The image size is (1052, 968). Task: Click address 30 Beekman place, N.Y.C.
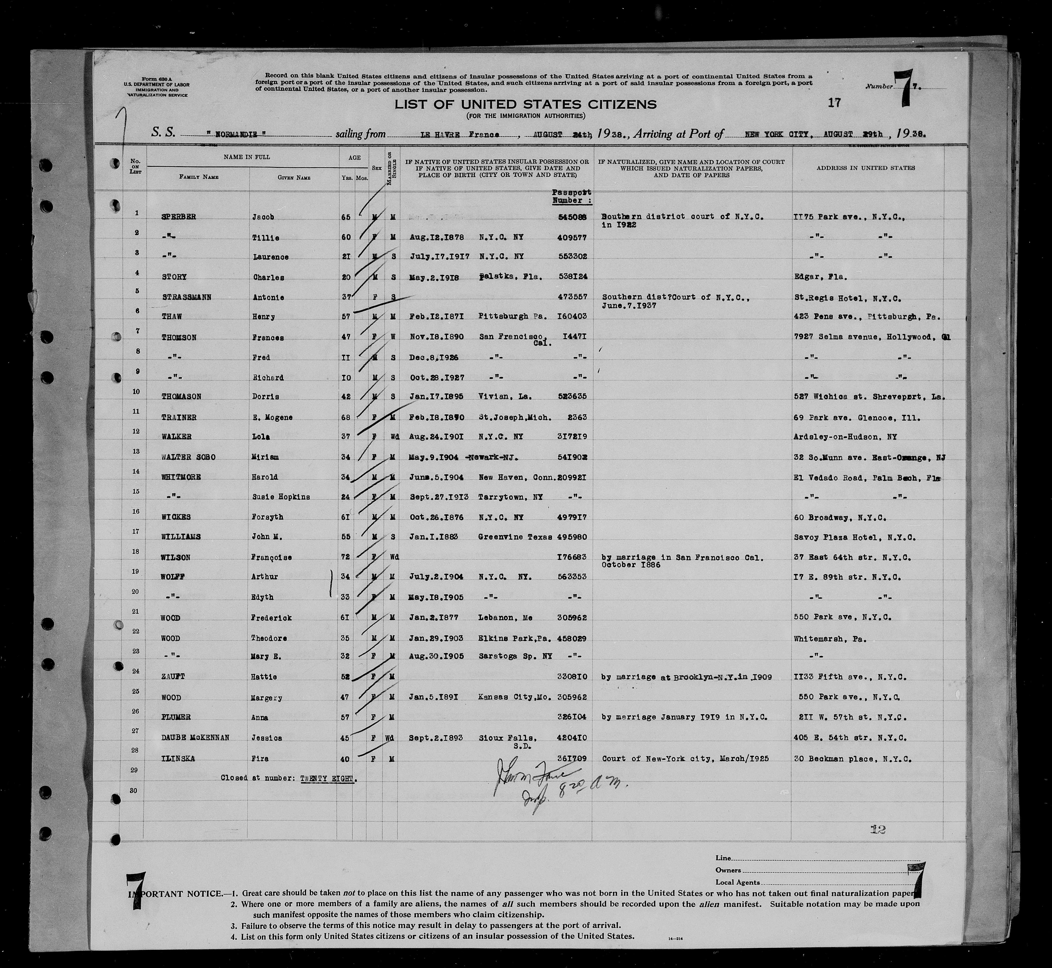pos(852,759)
